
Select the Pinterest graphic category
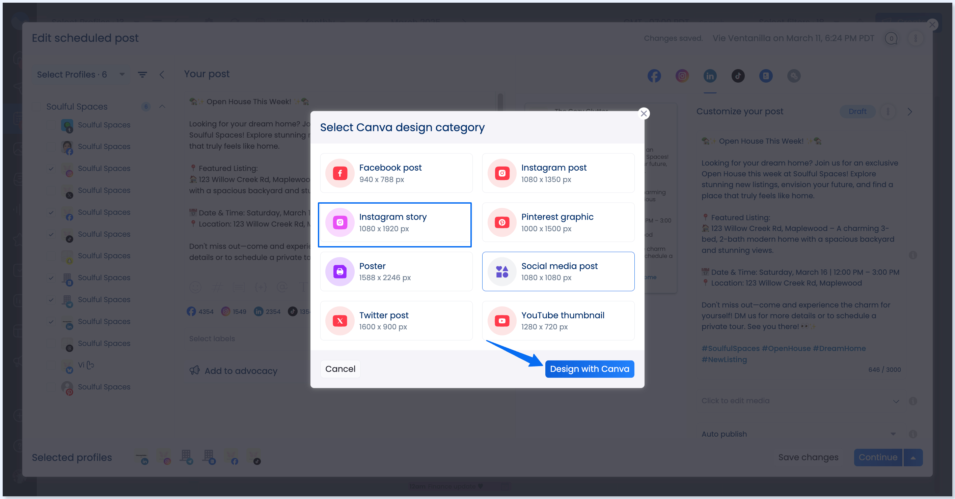coord(558,222)
